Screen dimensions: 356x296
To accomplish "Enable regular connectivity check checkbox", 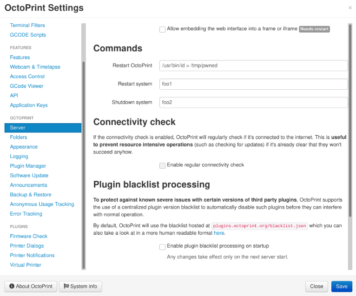I will [162, 165].
